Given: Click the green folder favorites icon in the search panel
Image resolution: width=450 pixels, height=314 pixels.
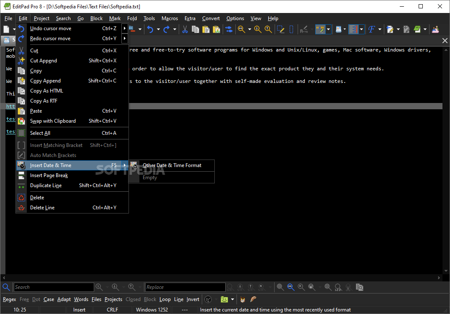Looking at the screenshot, I should (x=224, y=299).
